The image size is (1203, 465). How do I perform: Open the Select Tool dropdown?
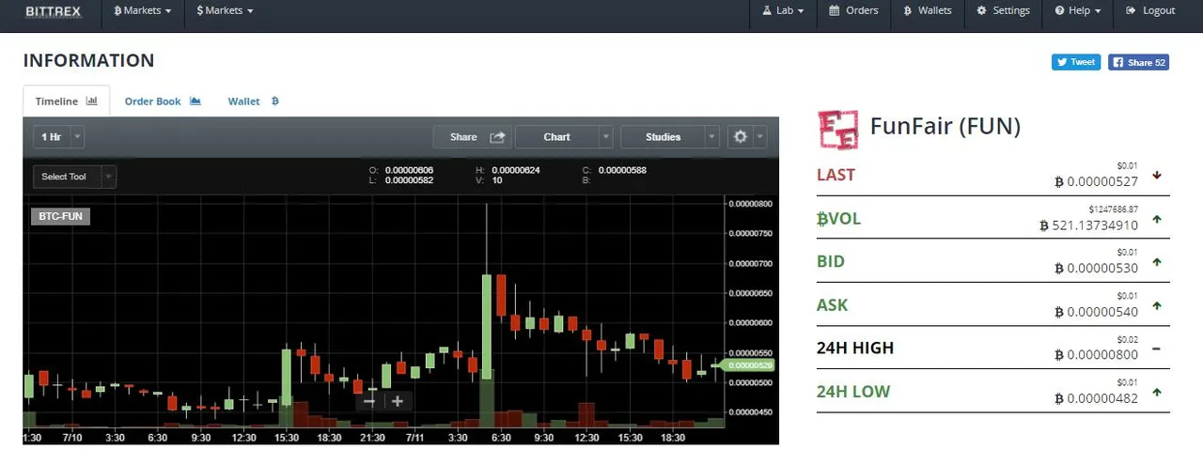pos(74,177)
